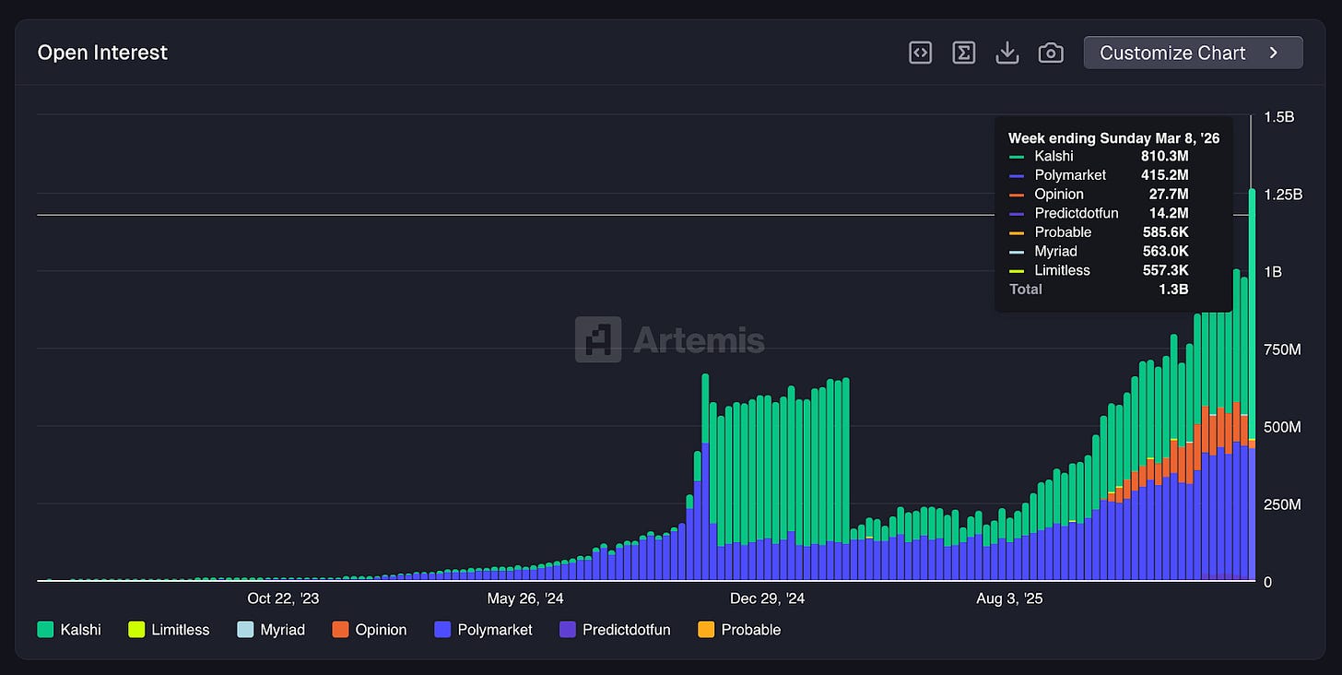Click the embed code icon
Screen dimensions: 1342x675
920,53
